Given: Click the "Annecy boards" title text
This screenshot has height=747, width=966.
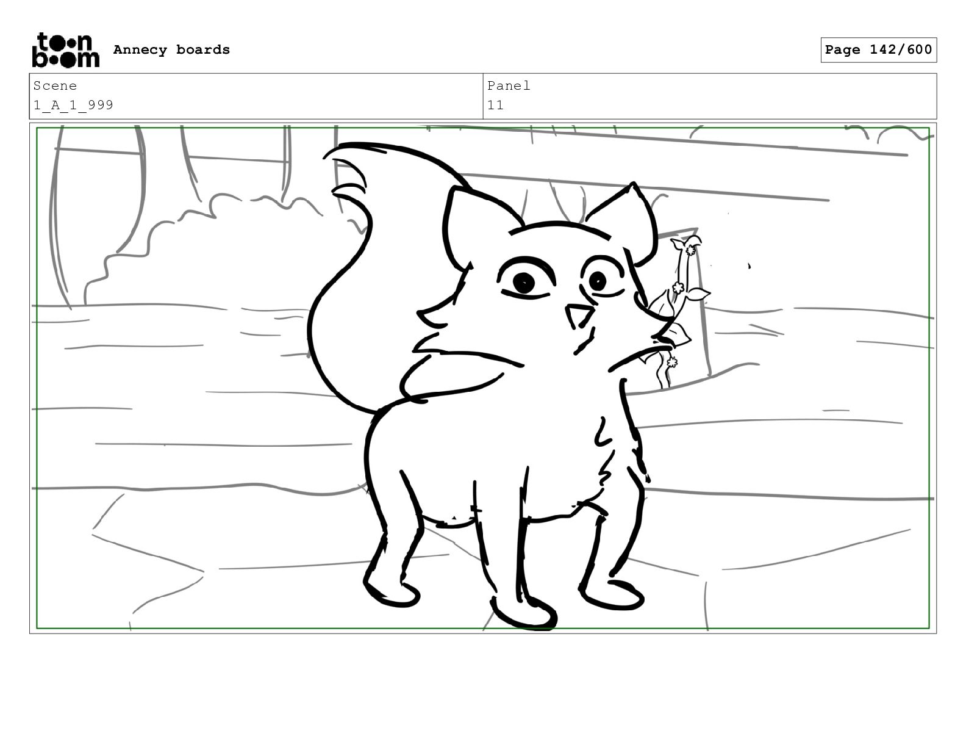Looking at the screenshot, I should 171,50.
